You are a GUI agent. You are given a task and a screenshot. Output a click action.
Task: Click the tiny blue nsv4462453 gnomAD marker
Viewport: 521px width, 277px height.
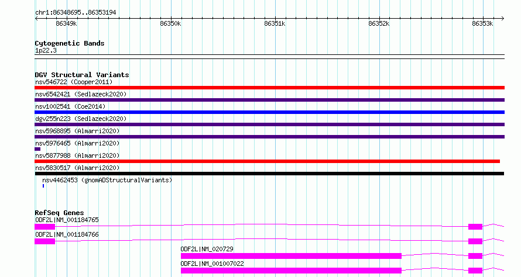click(x=43, y=186)
